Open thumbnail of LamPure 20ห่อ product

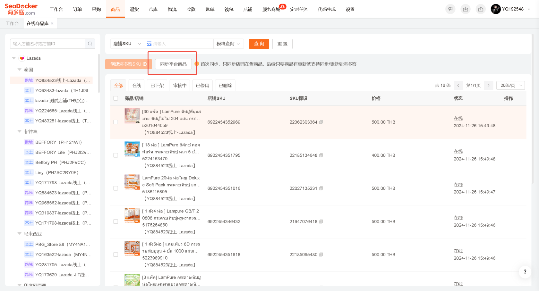pyautogui.click(x=132, y=182)
